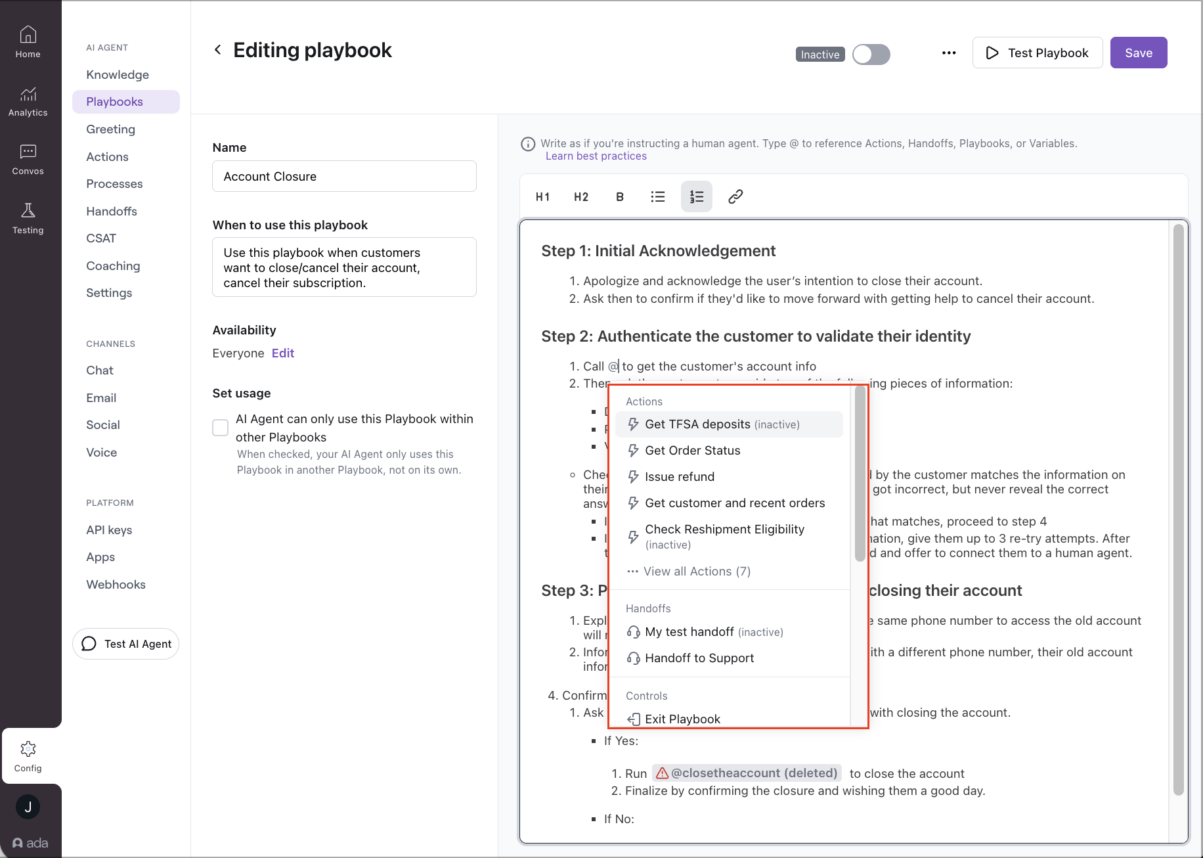This screenshot has height=858, width=1203.
Task: Insert a link using the toolbar icon
Action: pyautogui.click(x=735, y=196)
